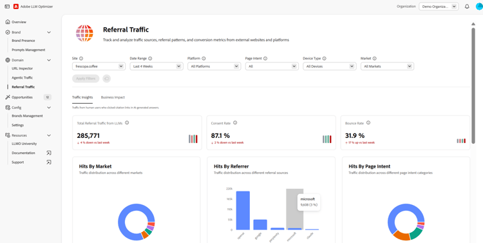This screenshot has width=483, height=243.
Task: Open Agentic Traffic page
Action: tap(22, 78)
